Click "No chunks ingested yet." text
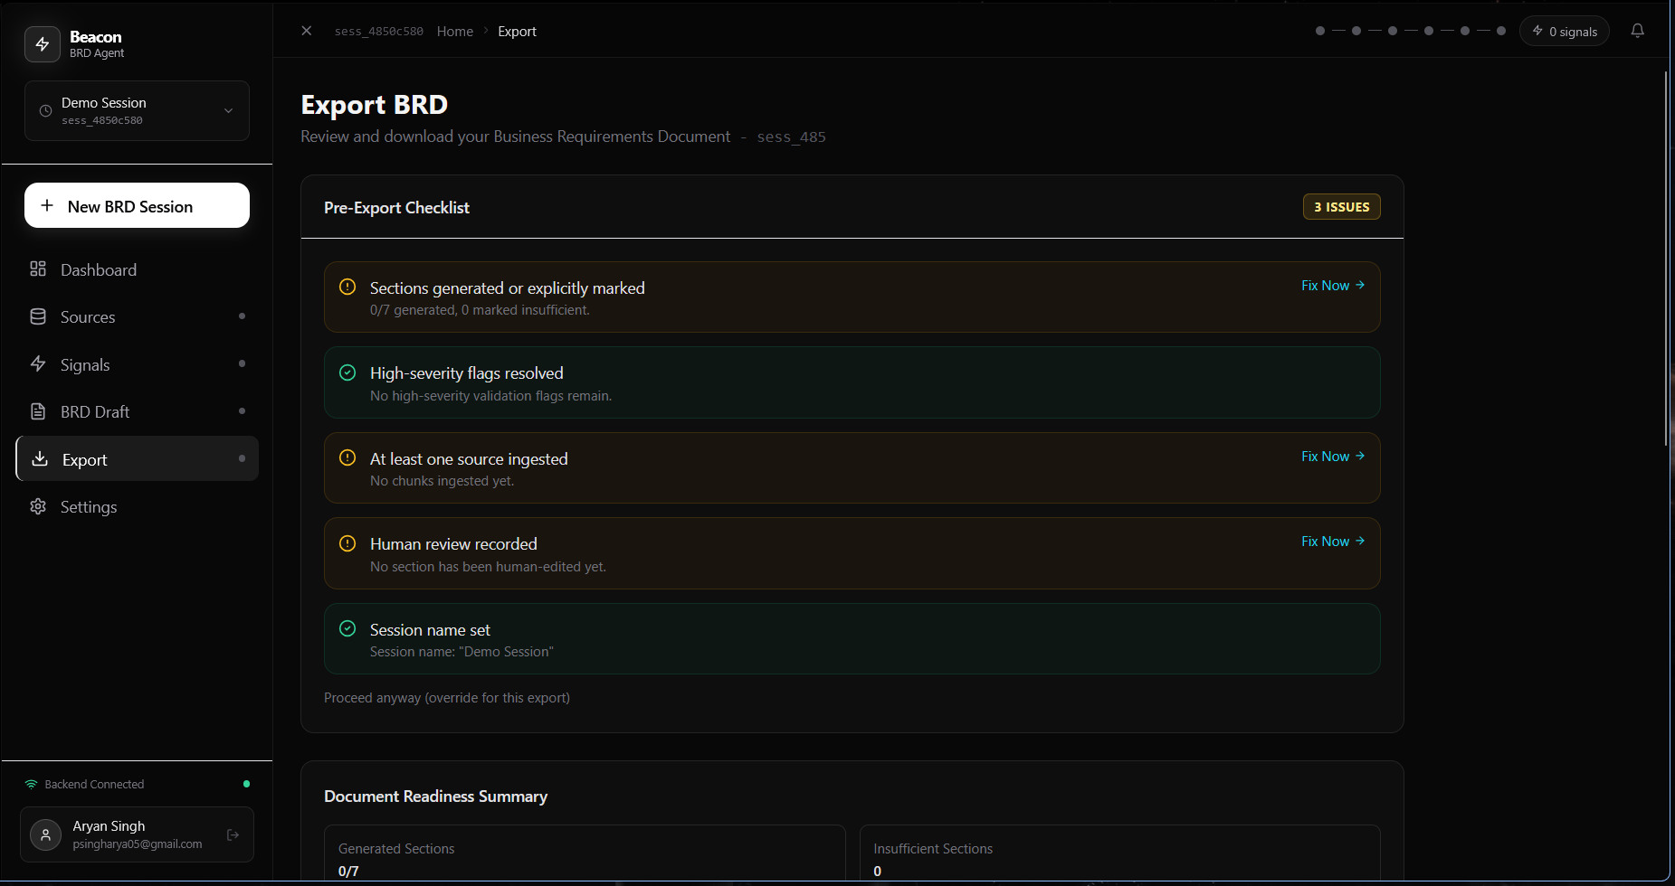This screenshot has height=886, width=1675. (442, 481)
